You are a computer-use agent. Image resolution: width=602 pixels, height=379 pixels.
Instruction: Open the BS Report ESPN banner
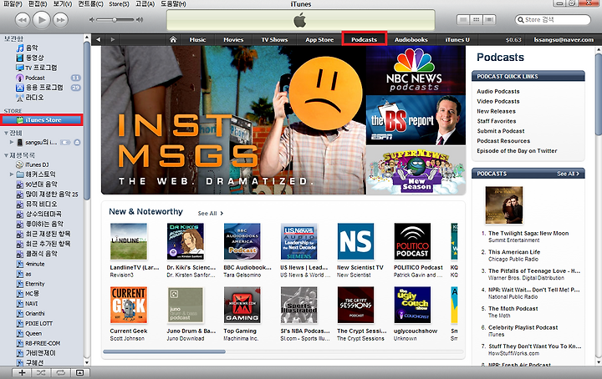point(416,120)
